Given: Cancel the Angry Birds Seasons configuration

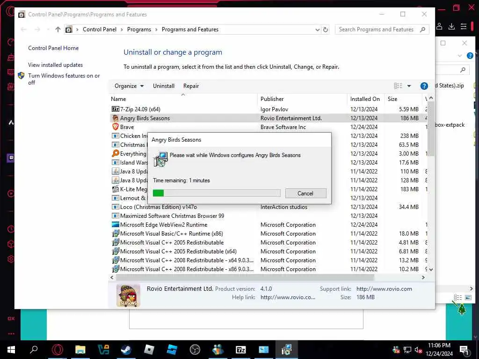Looking at the screenshot, I should (305, 193).
